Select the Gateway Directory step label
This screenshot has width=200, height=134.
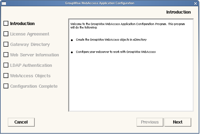pyautogui.click(x=30, y=45)
